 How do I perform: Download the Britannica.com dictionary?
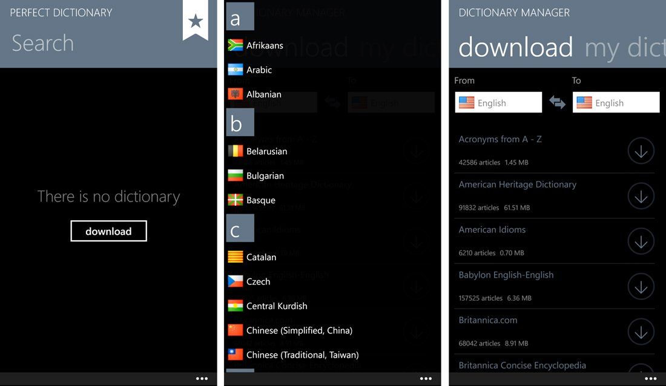pyautogui.click(x=641, y=332)
